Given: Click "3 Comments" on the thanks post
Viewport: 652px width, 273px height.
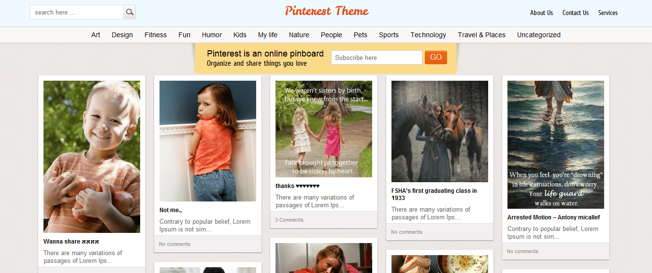Looking at the screenshot, I should [x=289, y=220].
